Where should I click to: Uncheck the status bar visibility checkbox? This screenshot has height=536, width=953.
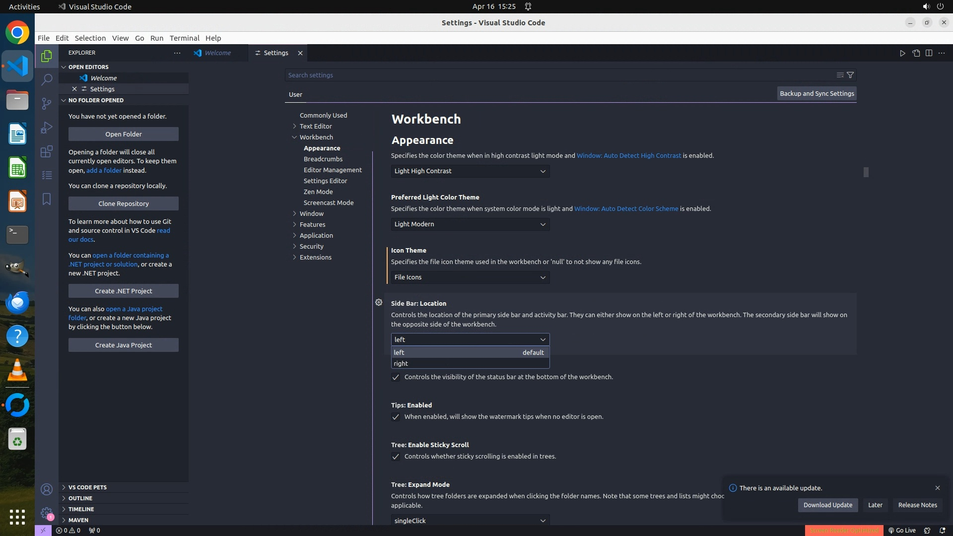click(x=396, y=377)
